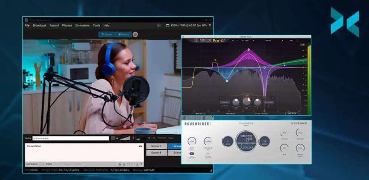The height and width of the screenshot is (180, 369).
Task: Click the orange EQ band node in Pro-Q
Action: (215, 61)
